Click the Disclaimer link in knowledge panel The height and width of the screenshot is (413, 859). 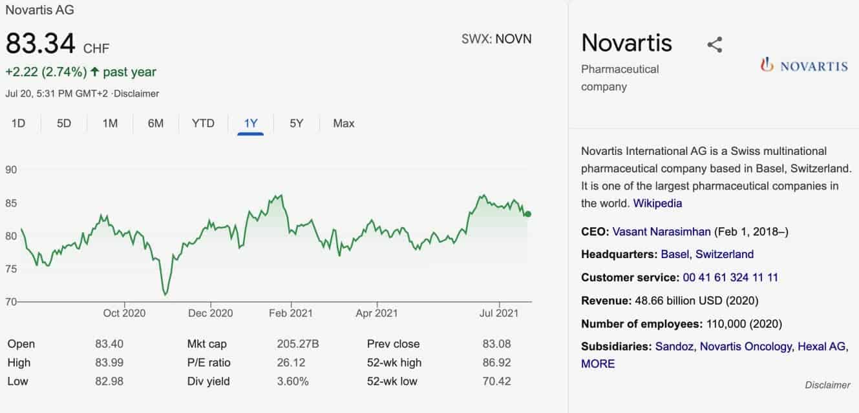[x=827, y=385]
